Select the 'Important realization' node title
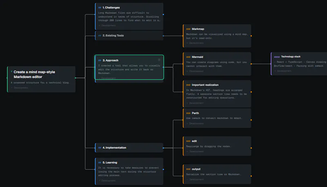327x187 pixels. [x=205, y=85]
